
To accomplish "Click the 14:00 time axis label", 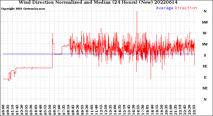I will [115, 110].
